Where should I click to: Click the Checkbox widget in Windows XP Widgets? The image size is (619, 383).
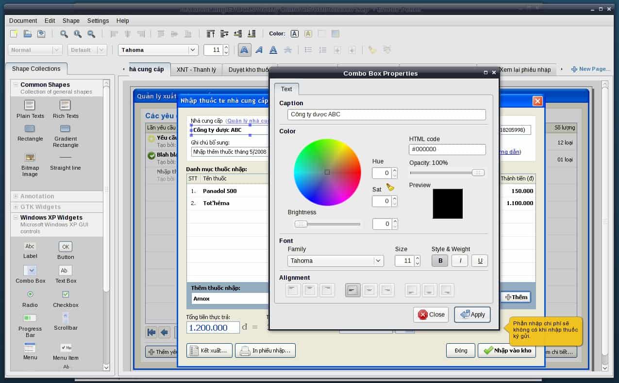[66, 294]
